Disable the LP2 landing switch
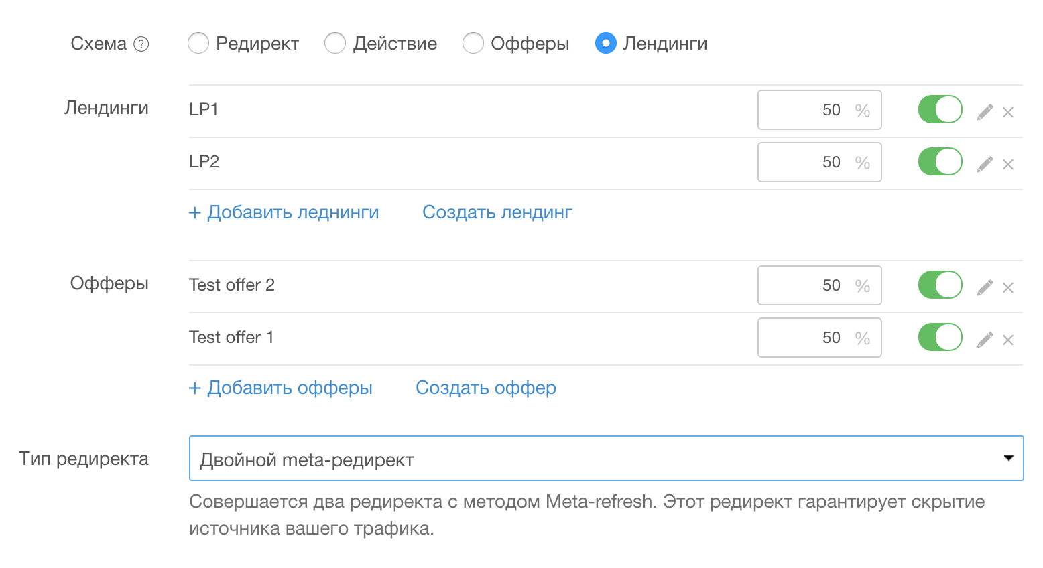Screen dimensions: 1043x568 (940, 161)
